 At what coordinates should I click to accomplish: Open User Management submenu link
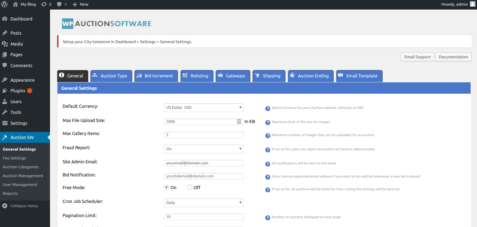tap(20, 185)
